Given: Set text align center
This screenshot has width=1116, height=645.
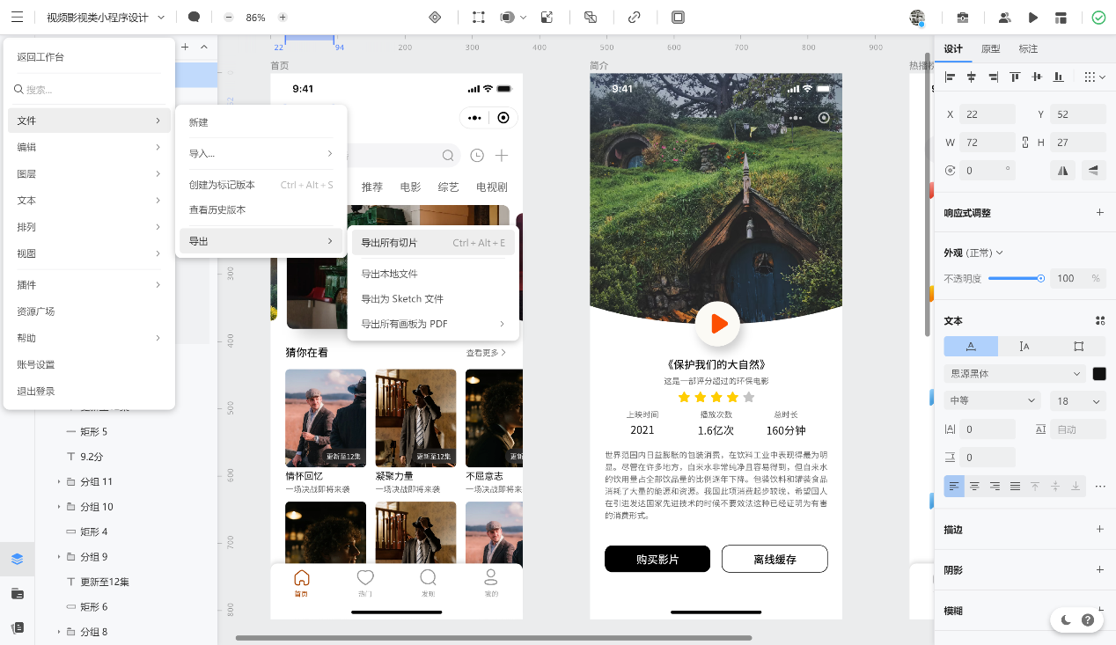Looking at the screenshot, I should pyautogui.click(x=974, y=486).
